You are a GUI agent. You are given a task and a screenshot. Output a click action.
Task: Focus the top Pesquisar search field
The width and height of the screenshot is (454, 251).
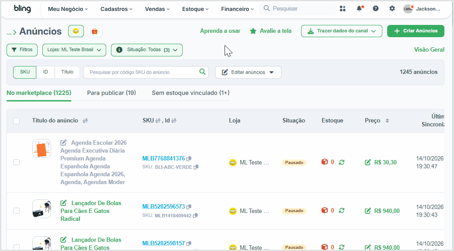point(298,9)
